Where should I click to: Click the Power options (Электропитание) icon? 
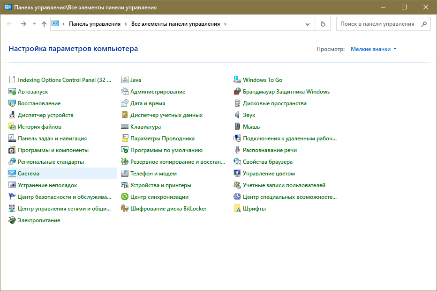click(x=12, y=220)
